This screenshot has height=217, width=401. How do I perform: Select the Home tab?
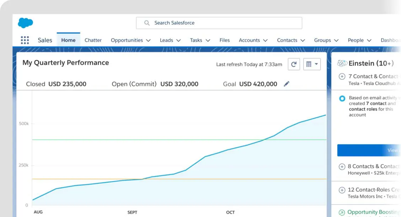68,40
